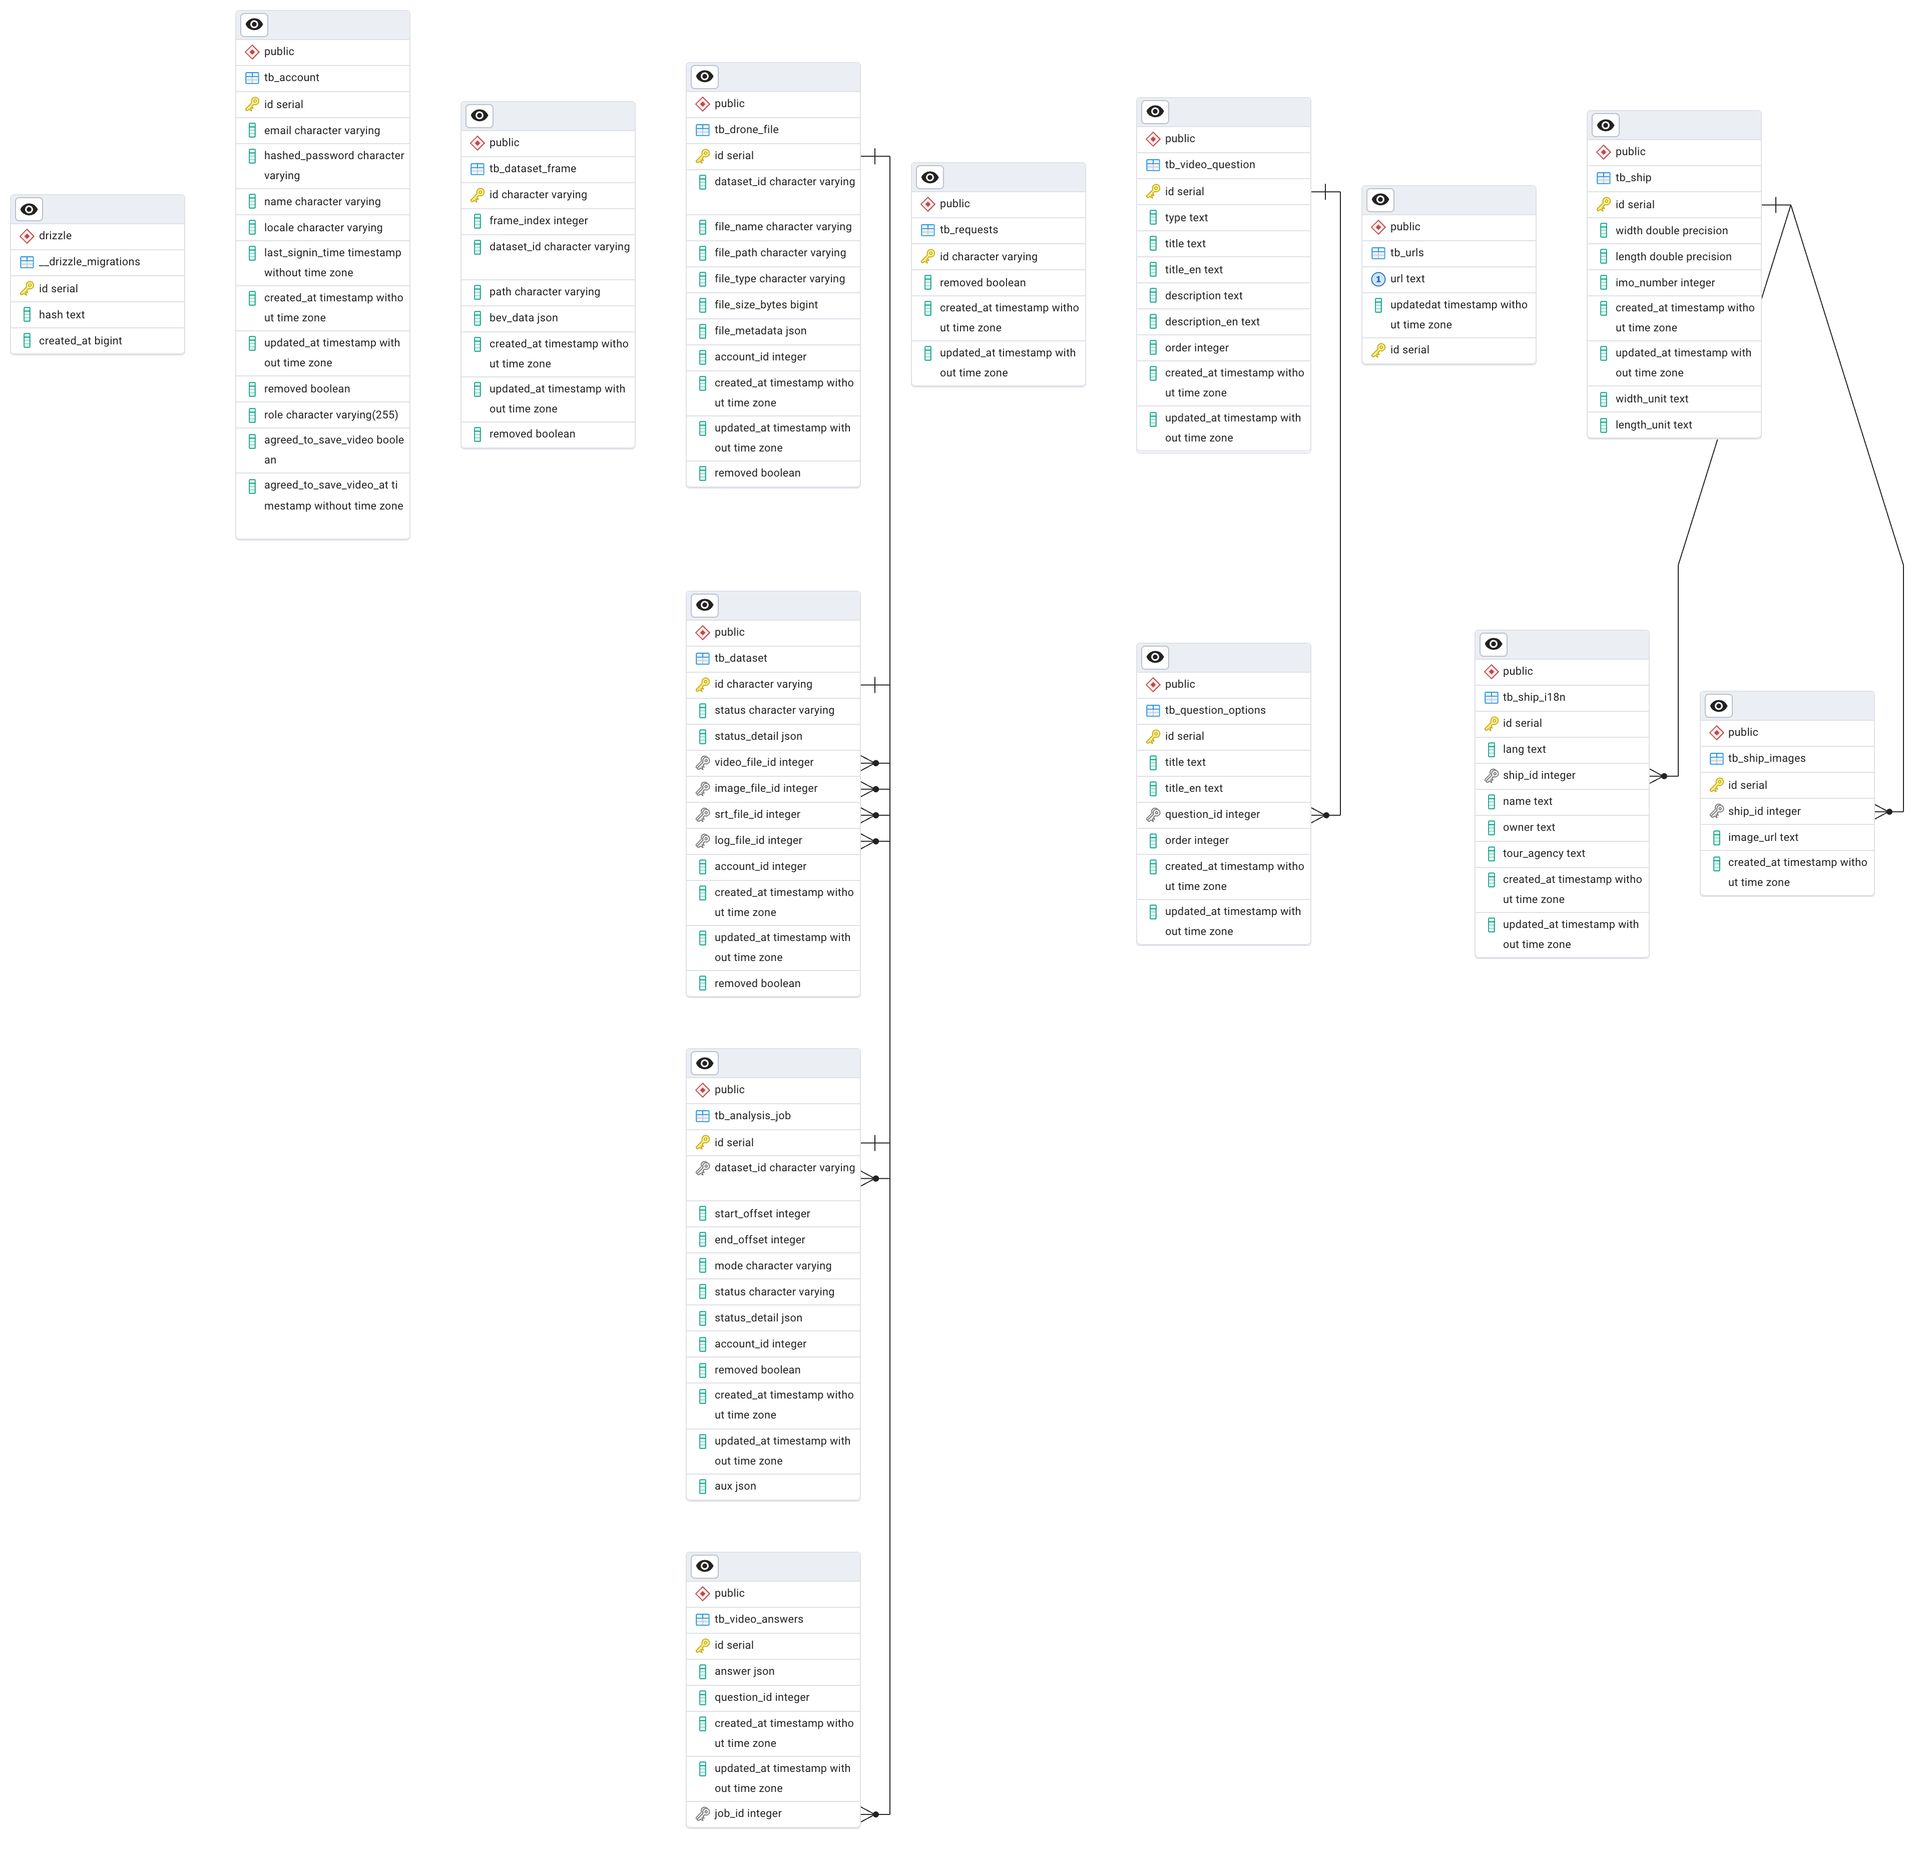Toggle eye icon on tb_account table
Image resolution: width=1929 pixels, height=1854 pixels.
[254, 25]
